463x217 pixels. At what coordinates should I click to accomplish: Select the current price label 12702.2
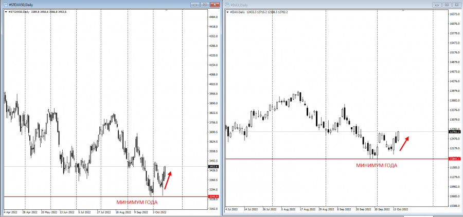(x=454, y=132)
